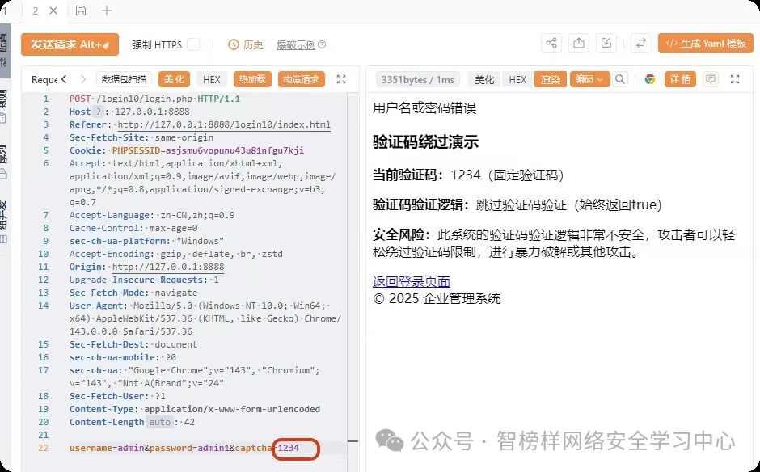
Task: Click the search magnifier icon in response
Action: pos(620,79)
